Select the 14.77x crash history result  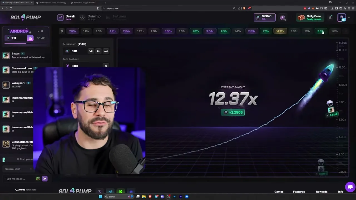pos(280,31)
